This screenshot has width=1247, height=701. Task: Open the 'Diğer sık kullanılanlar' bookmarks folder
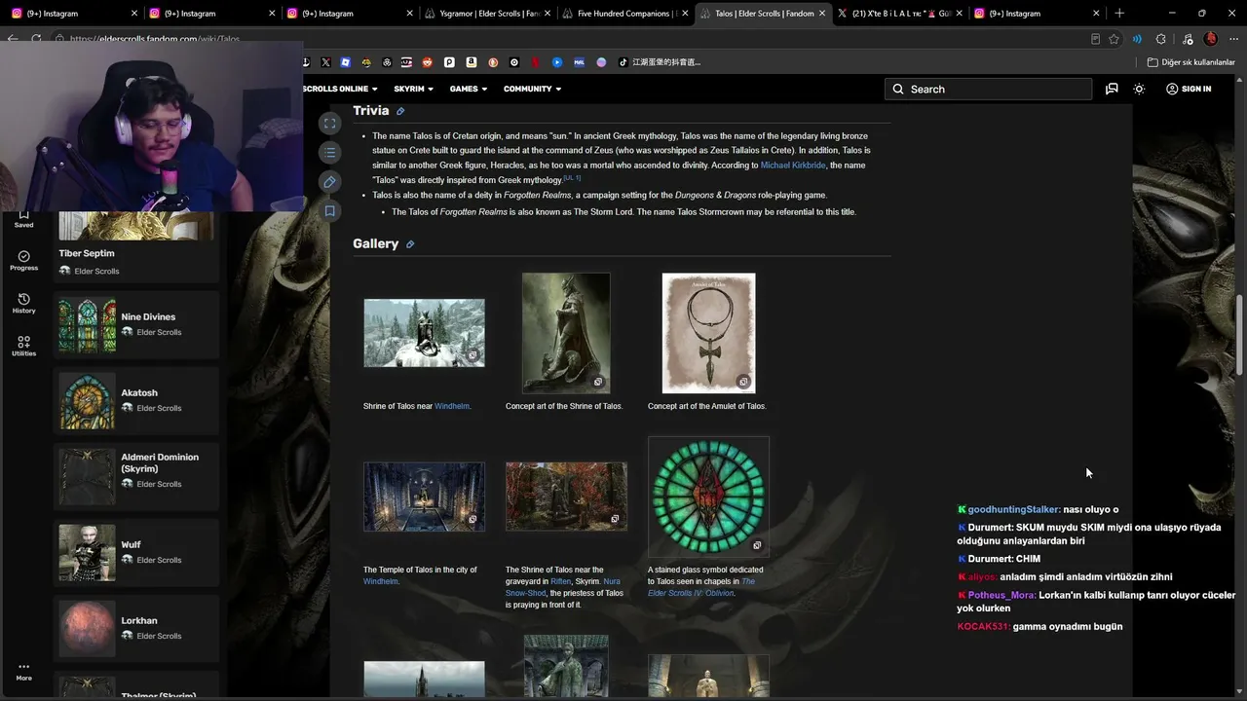(1191, 62)
